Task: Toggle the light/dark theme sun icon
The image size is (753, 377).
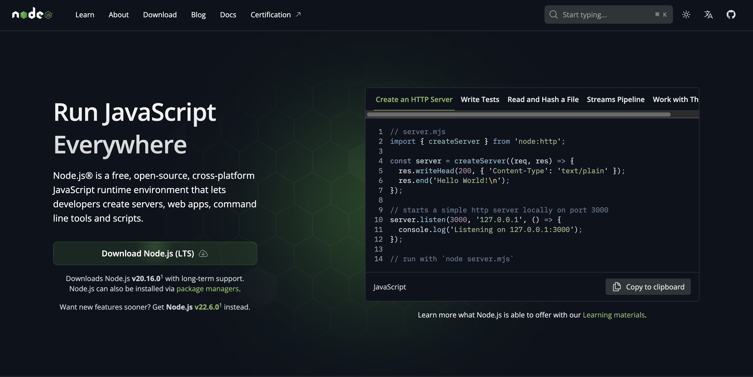Action: 686,14
